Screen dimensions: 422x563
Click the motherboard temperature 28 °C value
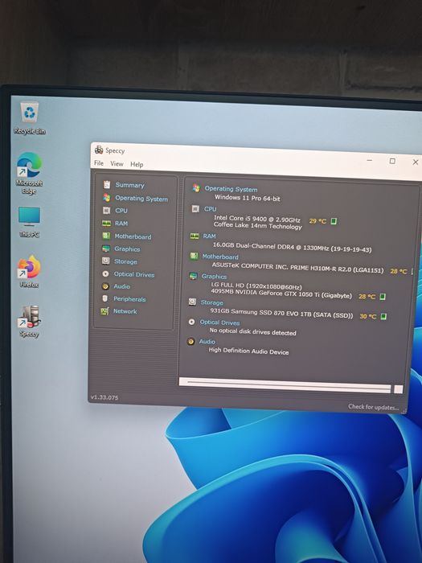pyautogui.click(x=399, y=271)
